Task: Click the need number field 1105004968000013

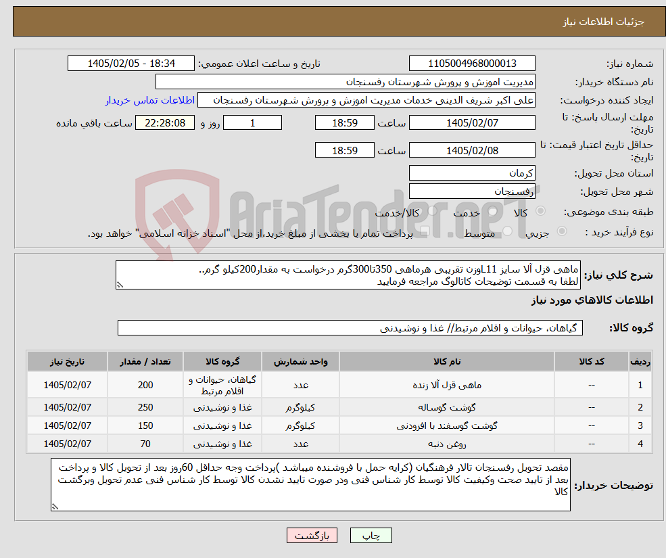Action: point(472,64)
